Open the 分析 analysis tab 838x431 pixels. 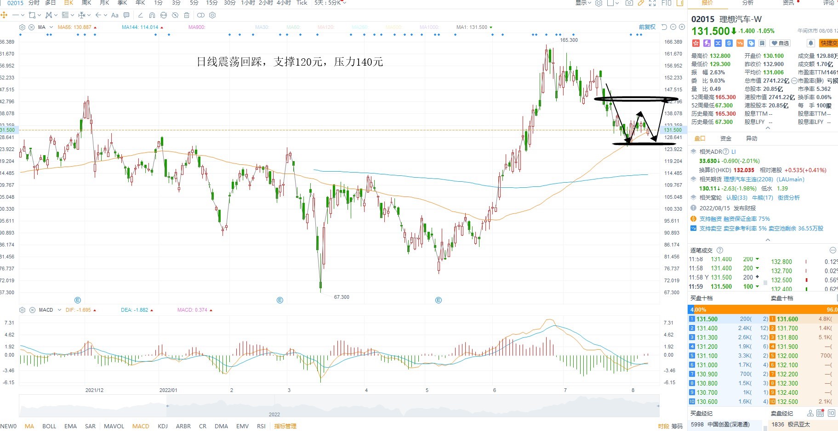pyautogui.click(x=748, y=3)
